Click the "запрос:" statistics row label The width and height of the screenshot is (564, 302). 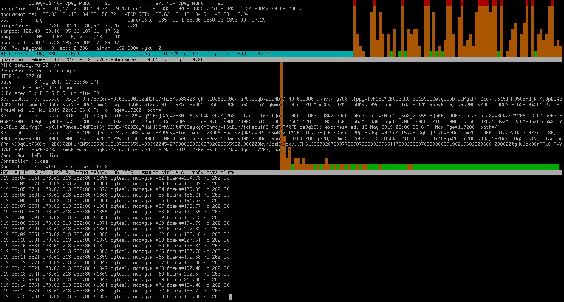pyautogui.click(x=10, y=31)
